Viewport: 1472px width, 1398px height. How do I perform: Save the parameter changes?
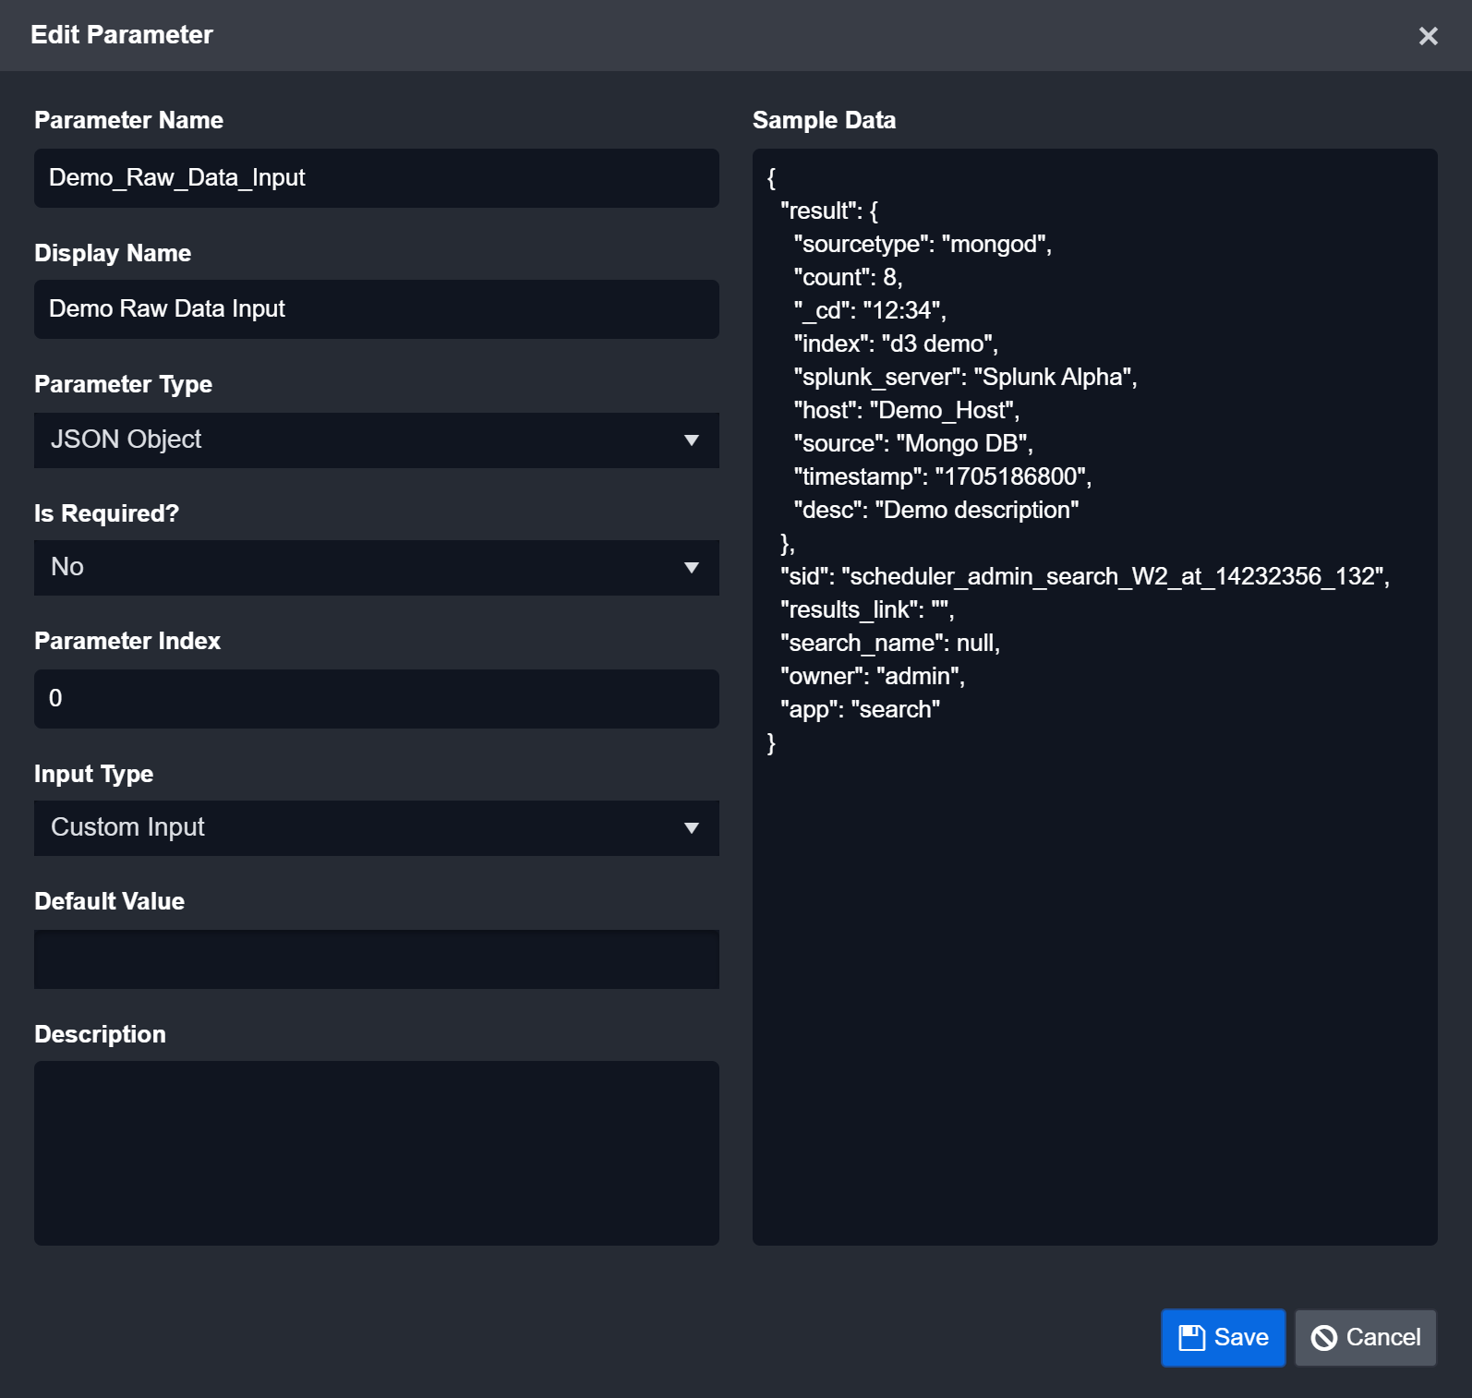[1223, 1338]
